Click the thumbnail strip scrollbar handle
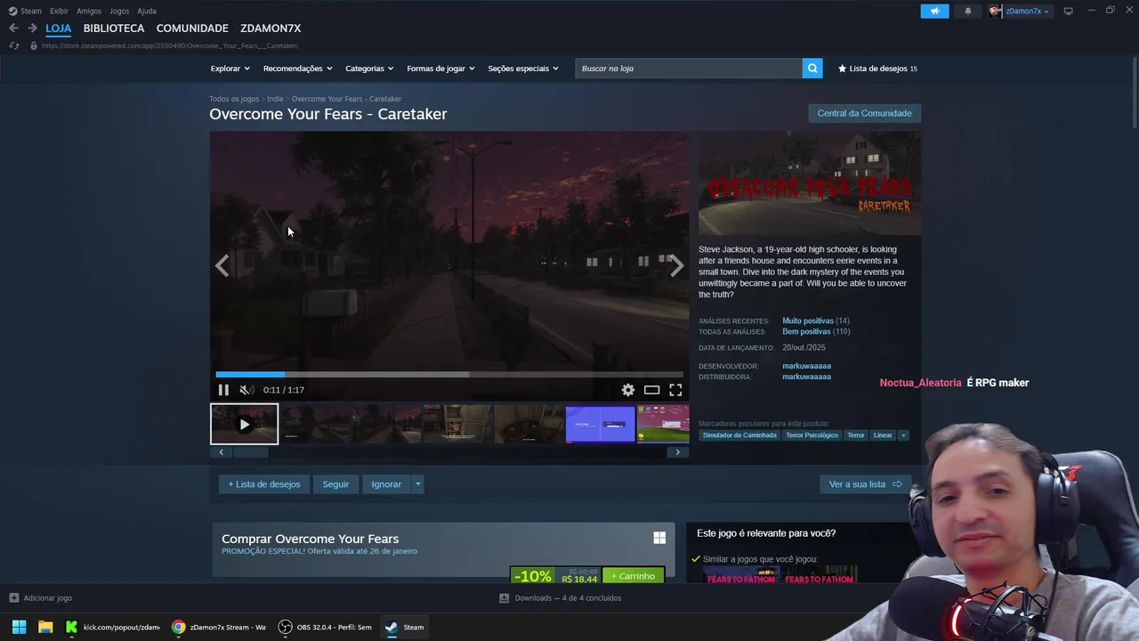The width and height of the screenshot is (1139, 641). coord(251,452)
